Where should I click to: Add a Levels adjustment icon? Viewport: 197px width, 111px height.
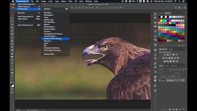coord(167,55)
